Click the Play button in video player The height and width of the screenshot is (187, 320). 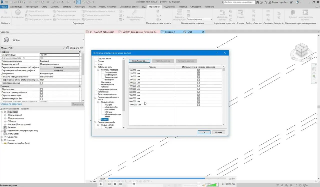100,184
